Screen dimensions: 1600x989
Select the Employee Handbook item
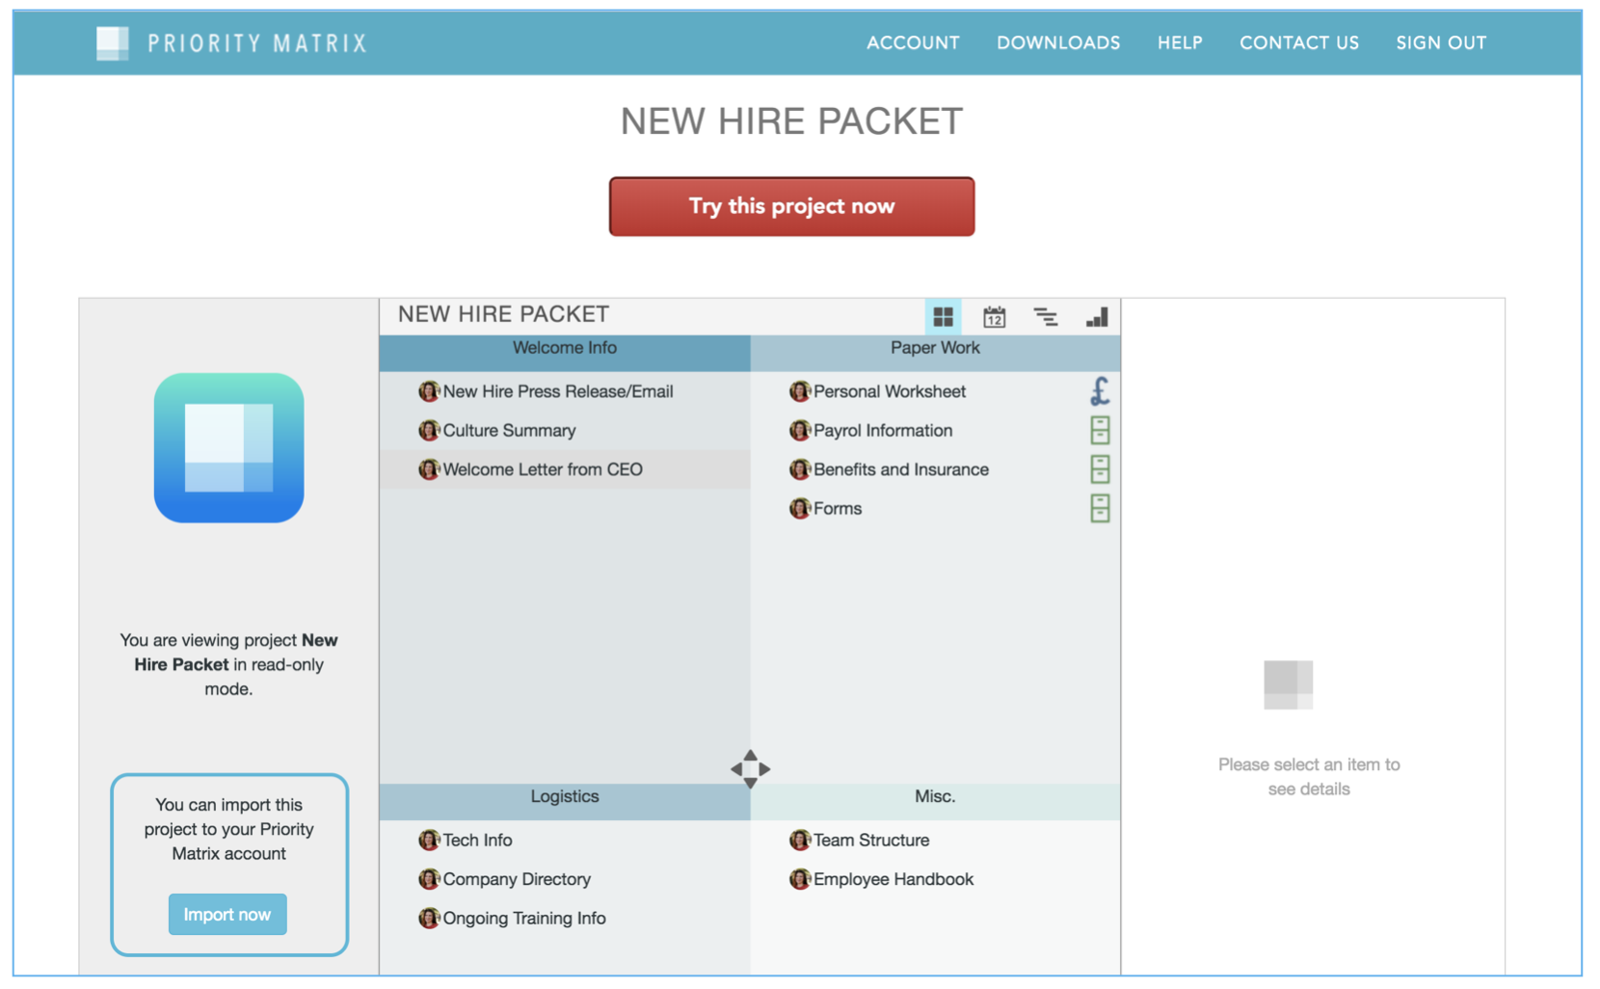click(893, 879)
